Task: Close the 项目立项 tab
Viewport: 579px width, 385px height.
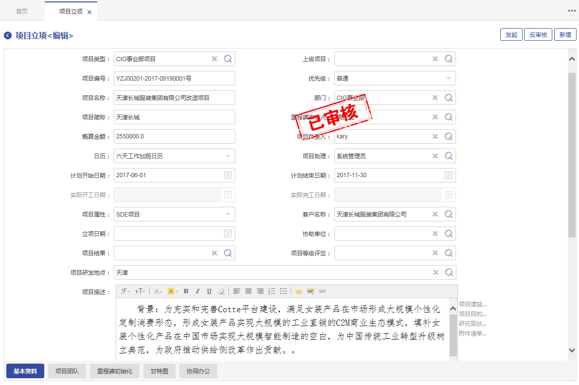Action: pos(89,12)
